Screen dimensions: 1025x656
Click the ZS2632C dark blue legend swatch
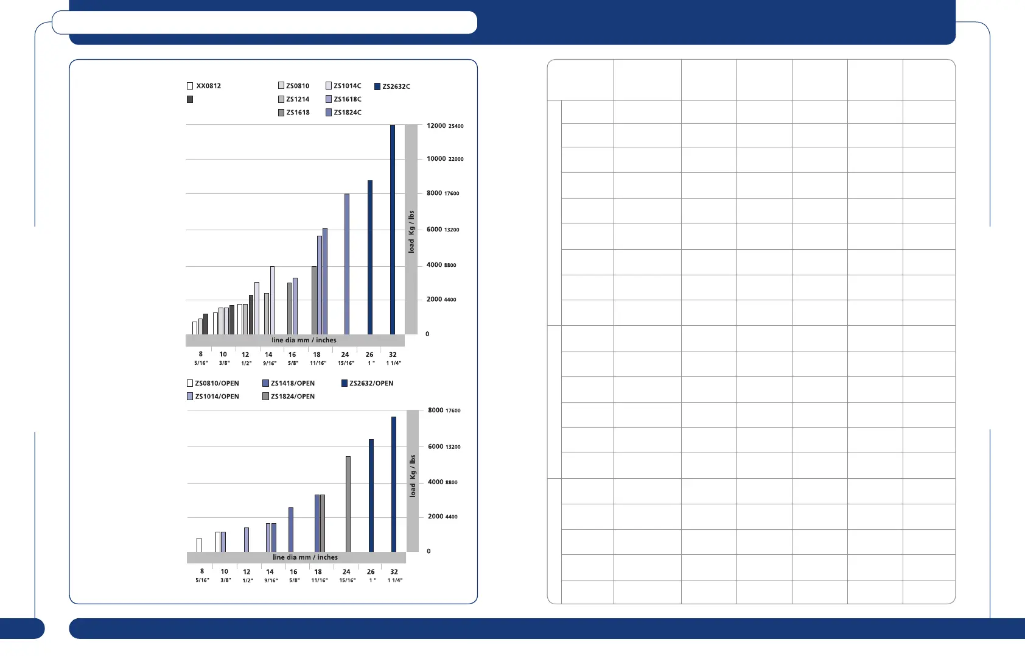tap(377, 86)
